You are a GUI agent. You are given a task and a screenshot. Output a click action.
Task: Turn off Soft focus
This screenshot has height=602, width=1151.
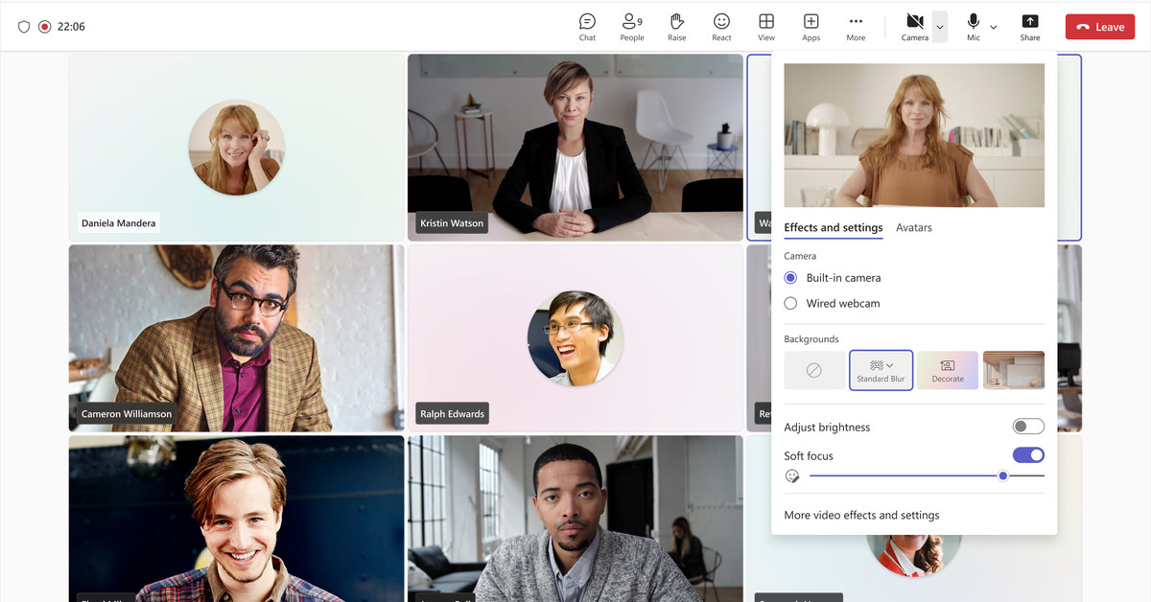[1027, 454]
